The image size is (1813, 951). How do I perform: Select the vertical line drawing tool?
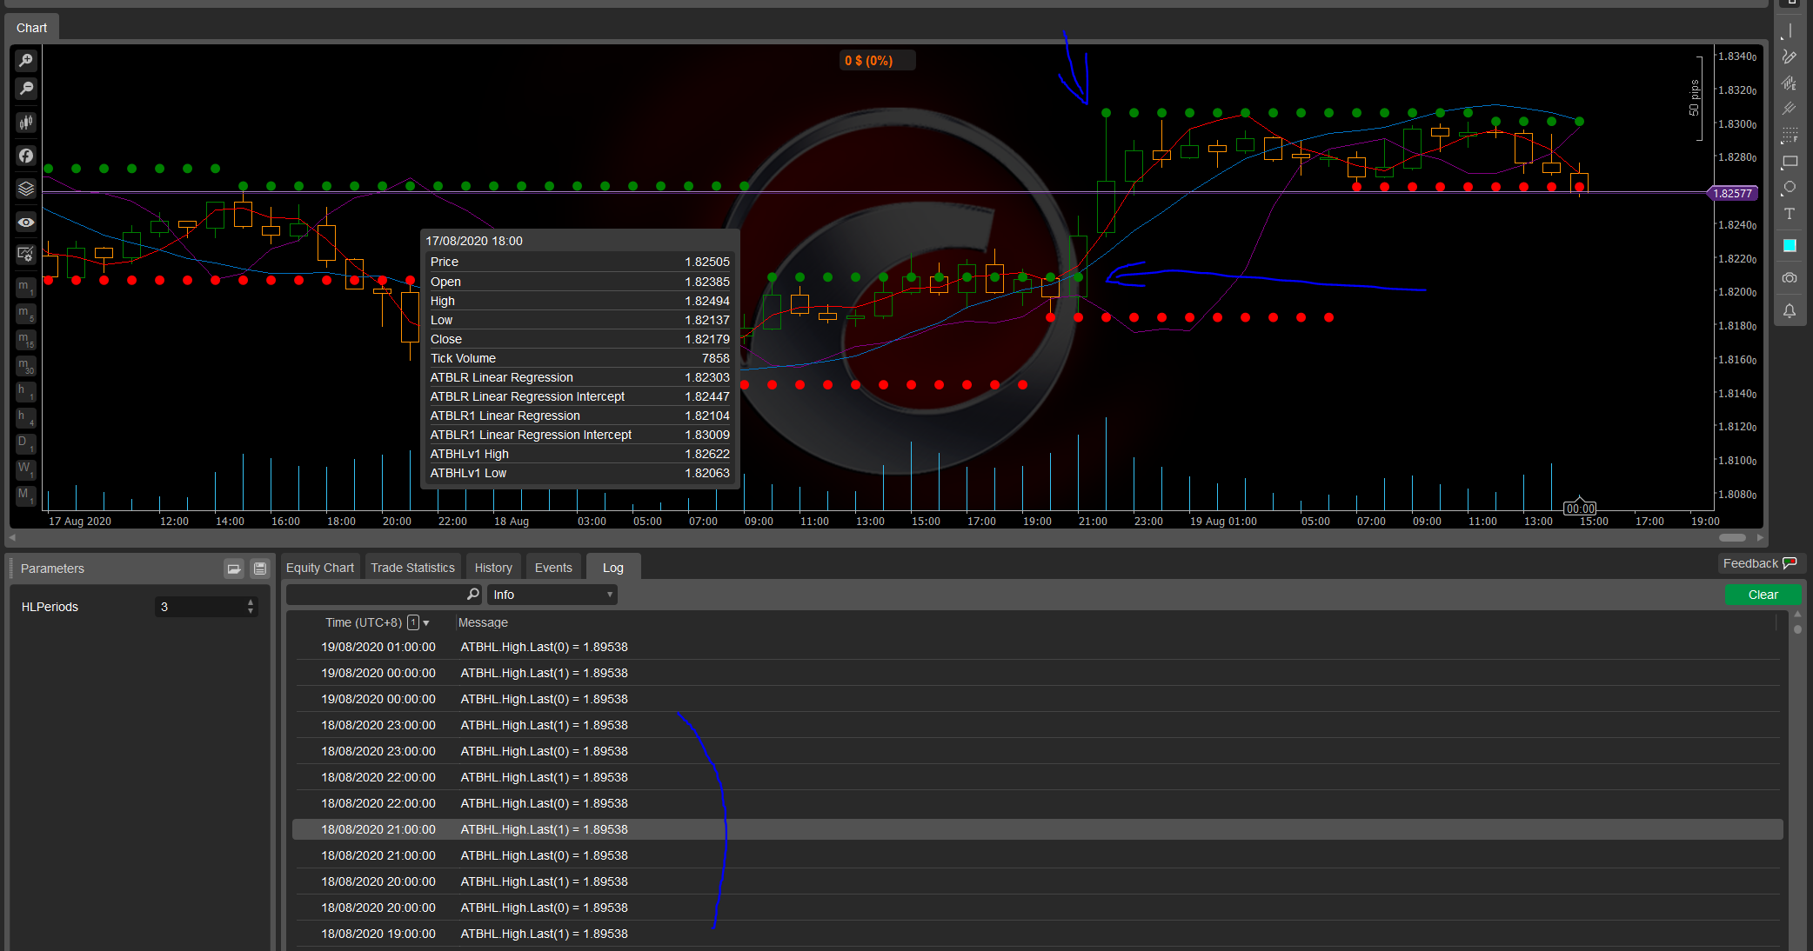(x=1789, y=30)
